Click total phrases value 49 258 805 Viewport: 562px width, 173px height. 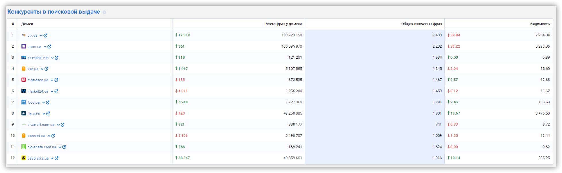tap(293, 113)
